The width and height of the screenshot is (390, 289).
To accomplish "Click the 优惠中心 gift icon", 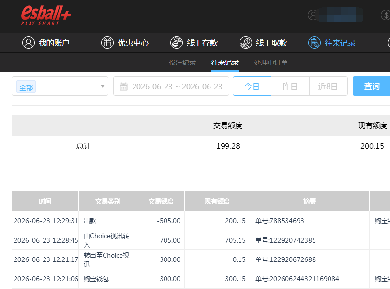I will point(107,43).
